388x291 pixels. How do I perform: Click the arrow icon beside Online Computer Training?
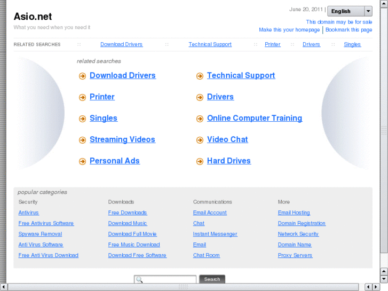coord(200,119)
